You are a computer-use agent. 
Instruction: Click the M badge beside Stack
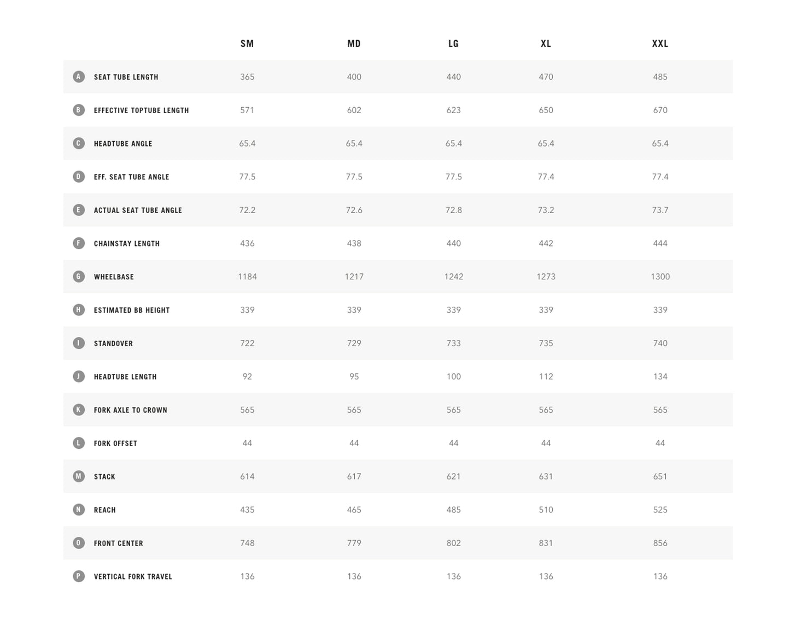tap(79, 476)
